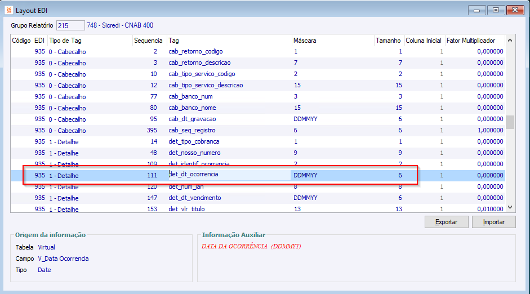Select the cab_dt_gravacao row
The image size is (530, 294).
(x=258, y=119)
